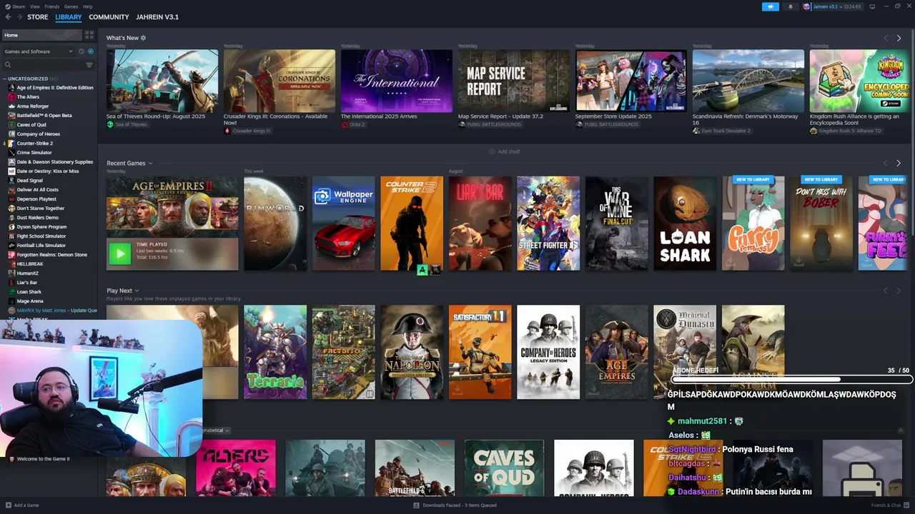Select Home in the library sidebar
This screenshot has height=514, width=915.
pos(41,35)
